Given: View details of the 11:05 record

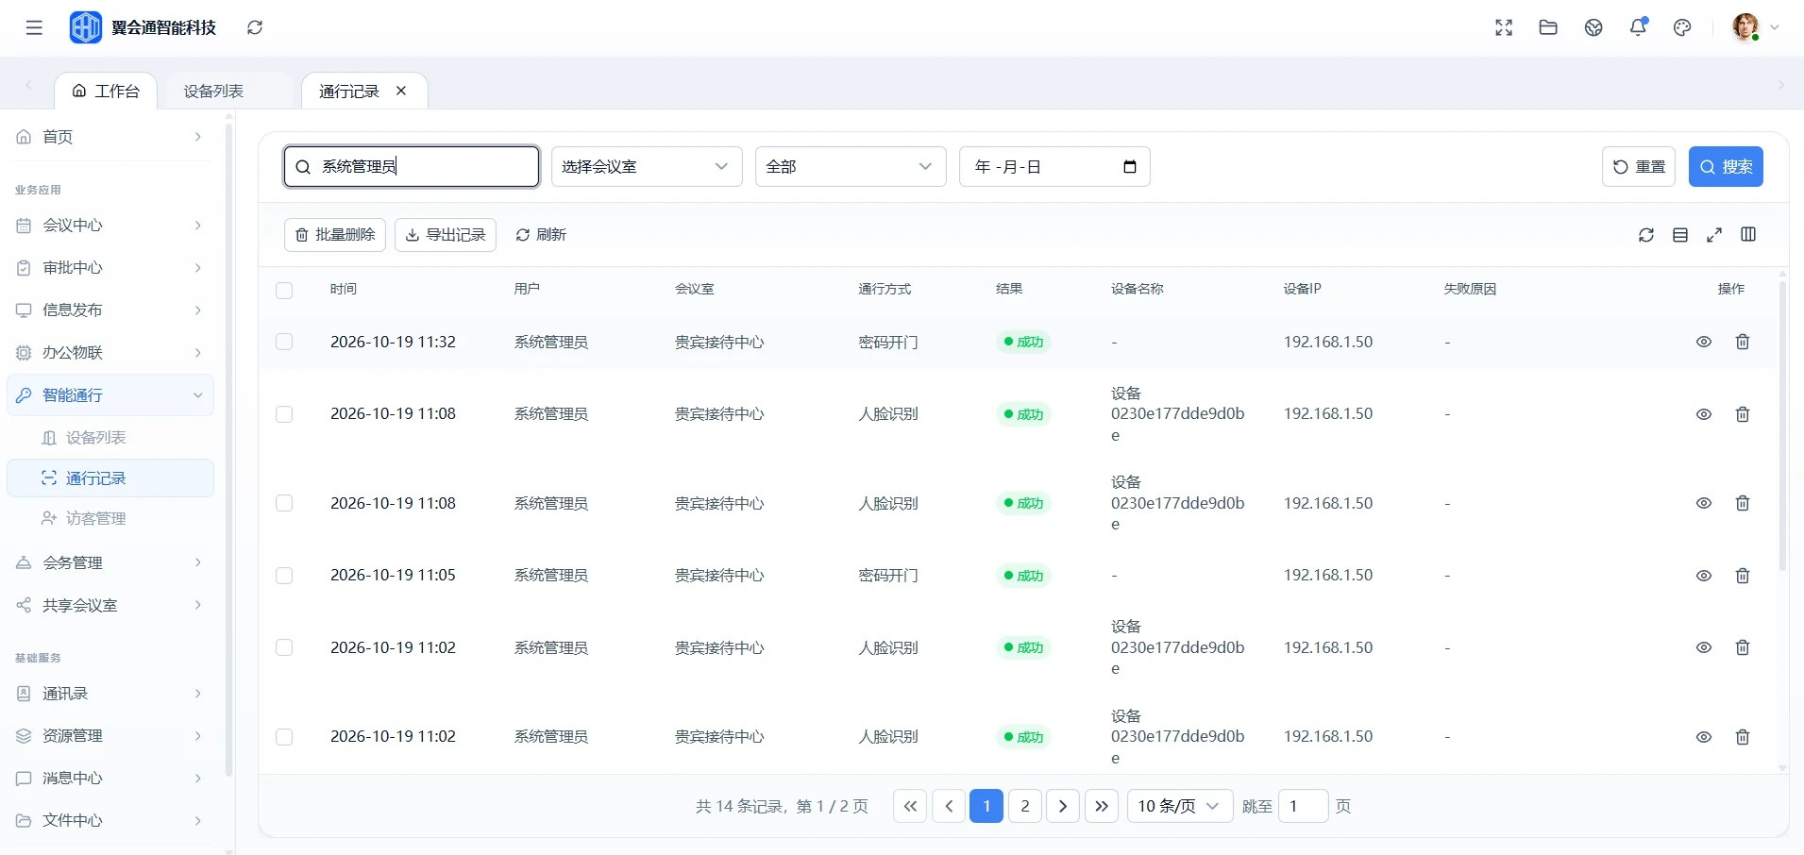Looking at the screenshot, I should 1704,576.
